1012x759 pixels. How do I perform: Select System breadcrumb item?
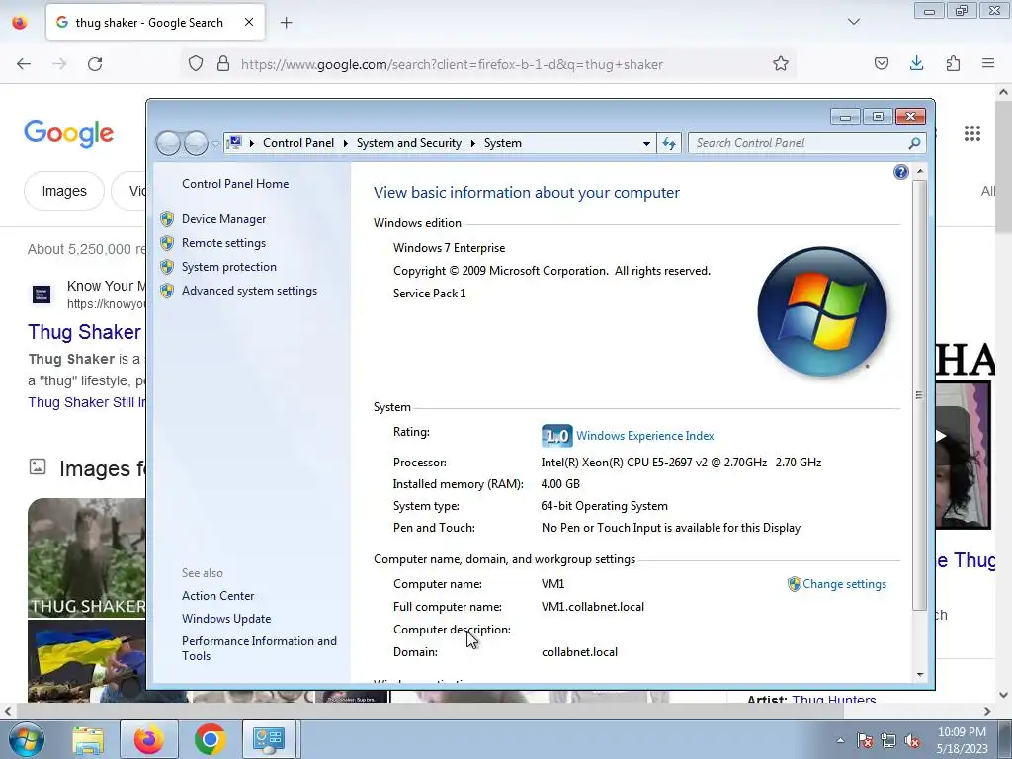503,143
